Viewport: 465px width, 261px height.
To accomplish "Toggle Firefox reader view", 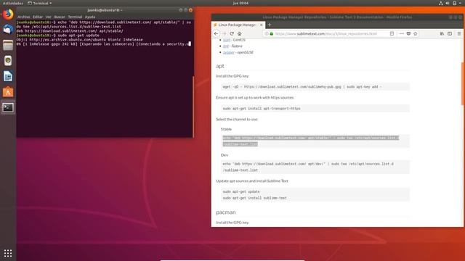I will 392,34.
